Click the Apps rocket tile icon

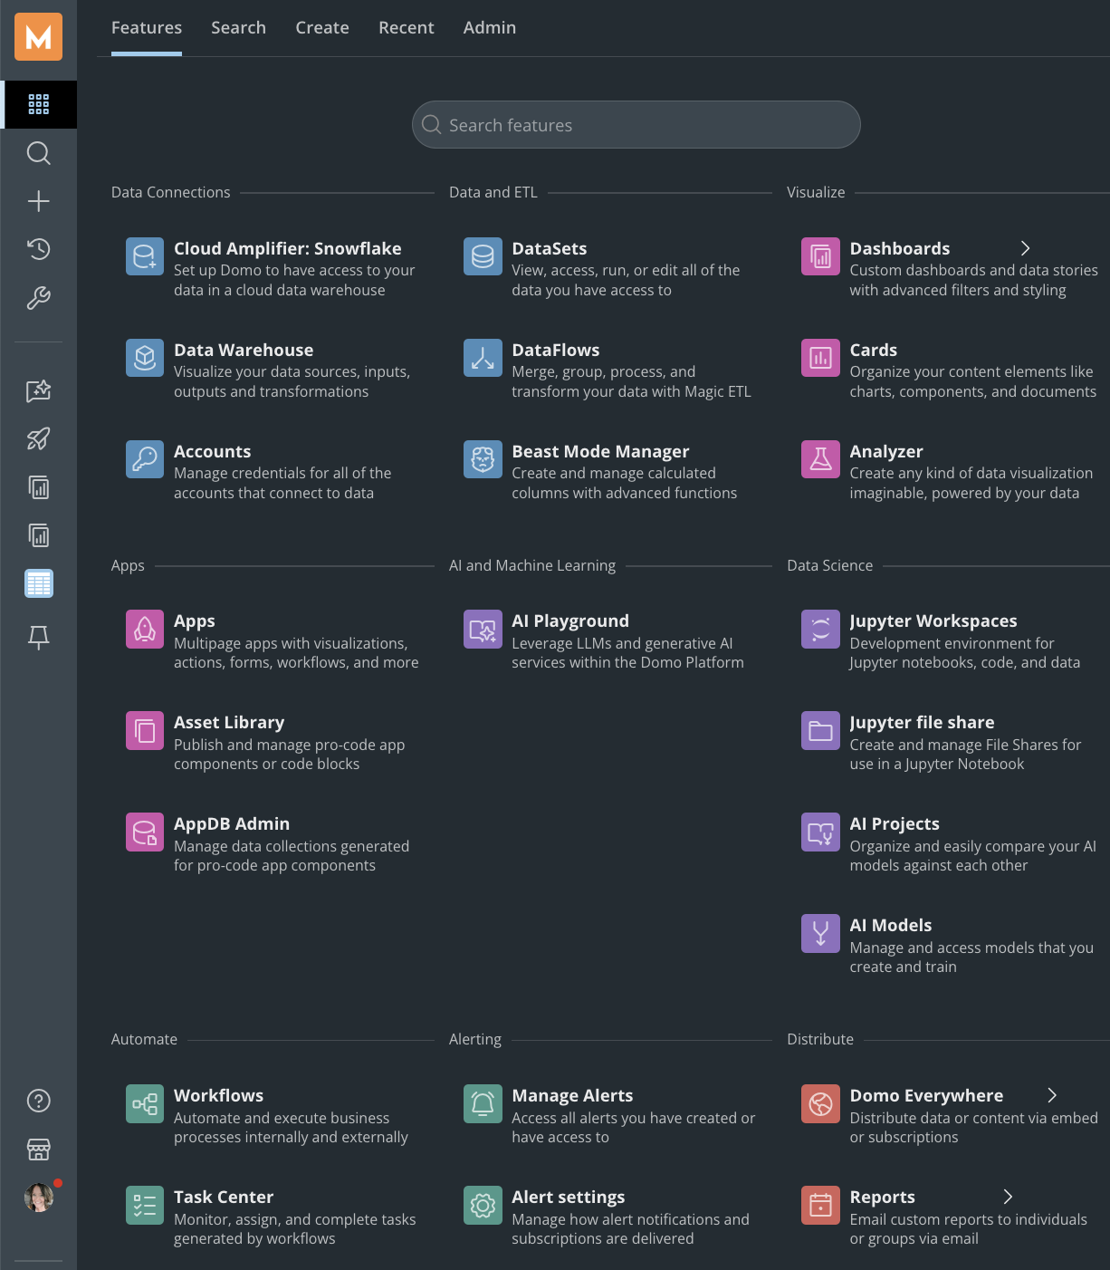point(145,629)
